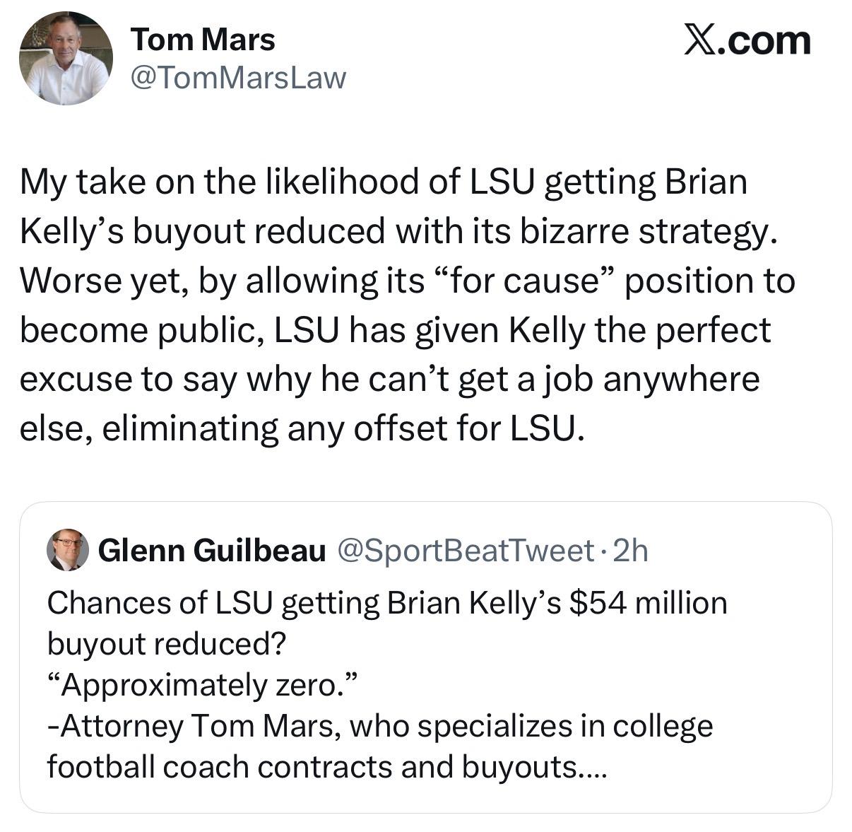The image size is (852, 832).
Task: Click "eliminating any offset for LSU." line
Action: (302, 428)
